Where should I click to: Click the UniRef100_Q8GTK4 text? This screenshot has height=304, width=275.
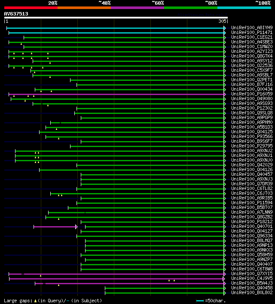click(252, 56)
